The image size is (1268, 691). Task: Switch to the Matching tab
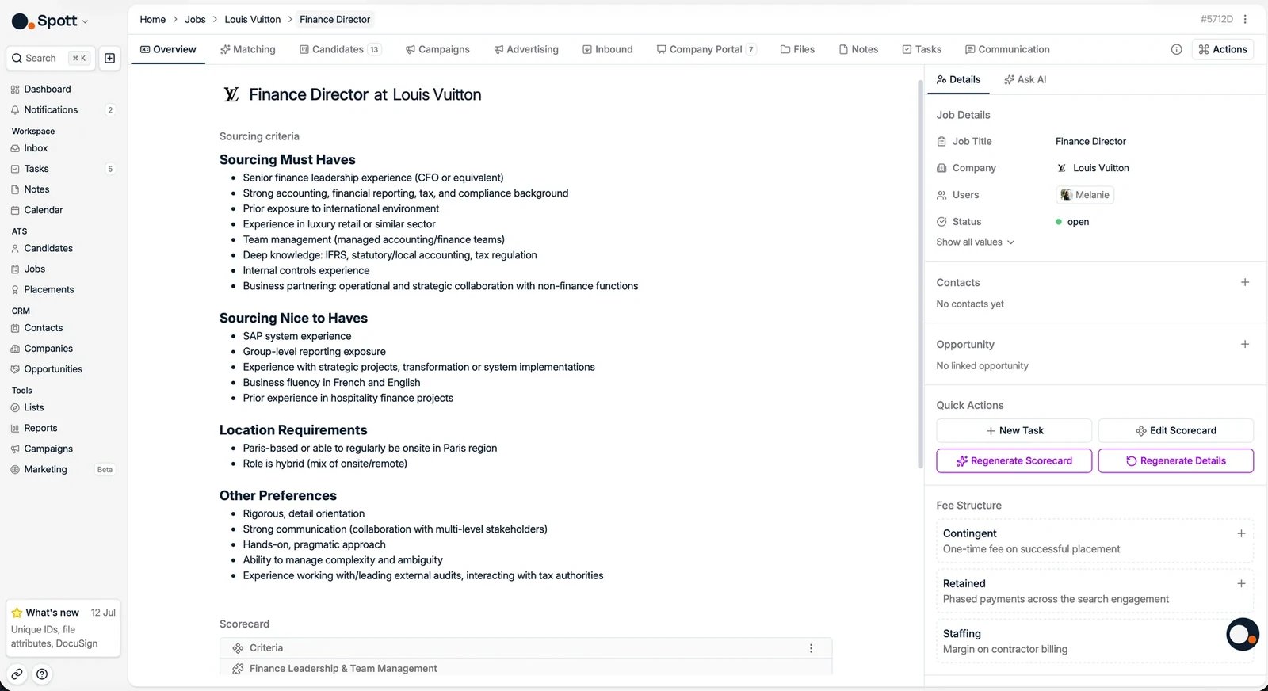pyautogui.click(x=248, y=49)
